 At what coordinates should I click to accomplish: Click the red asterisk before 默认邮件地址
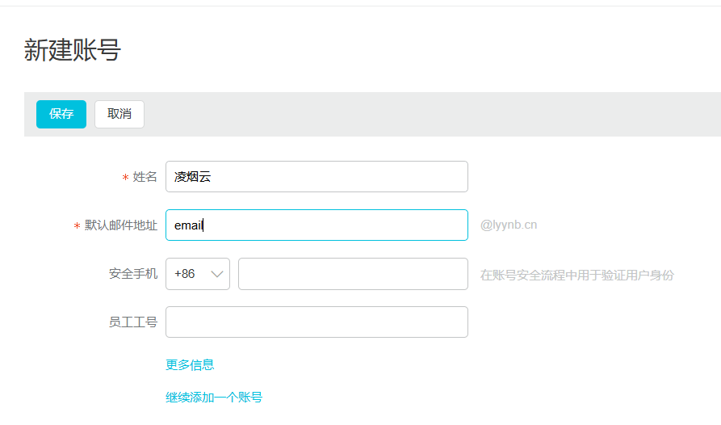click(x=77, y=226)
